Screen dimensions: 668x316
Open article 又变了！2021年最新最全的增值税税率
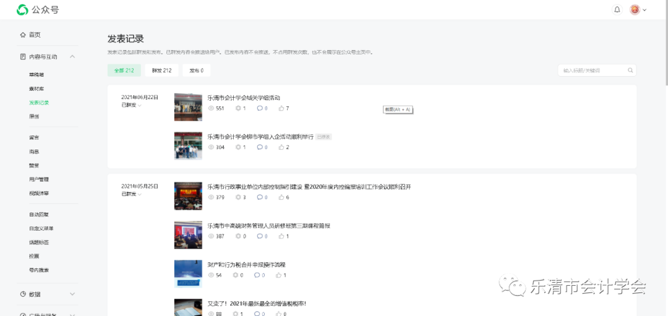coord(257,304)
